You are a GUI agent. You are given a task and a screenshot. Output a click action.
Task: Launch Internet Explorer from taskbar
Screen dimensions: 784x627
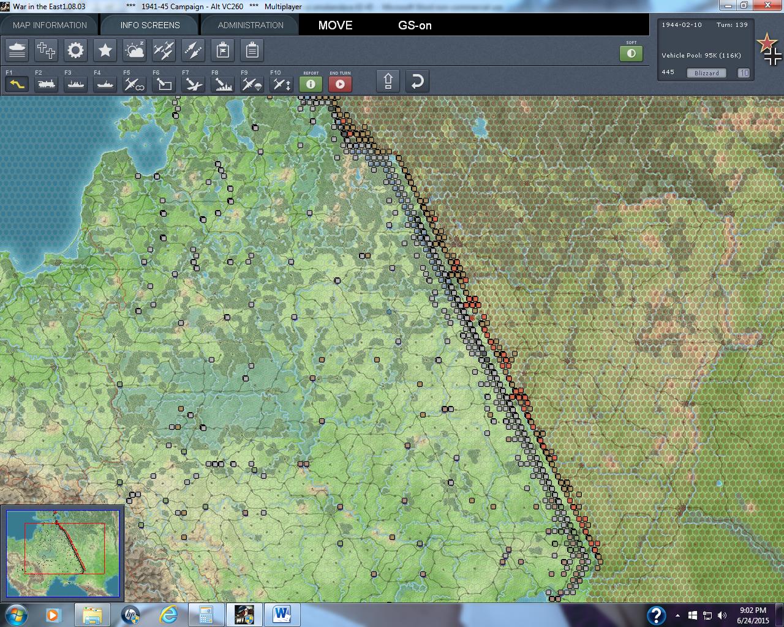click(168, 614)
